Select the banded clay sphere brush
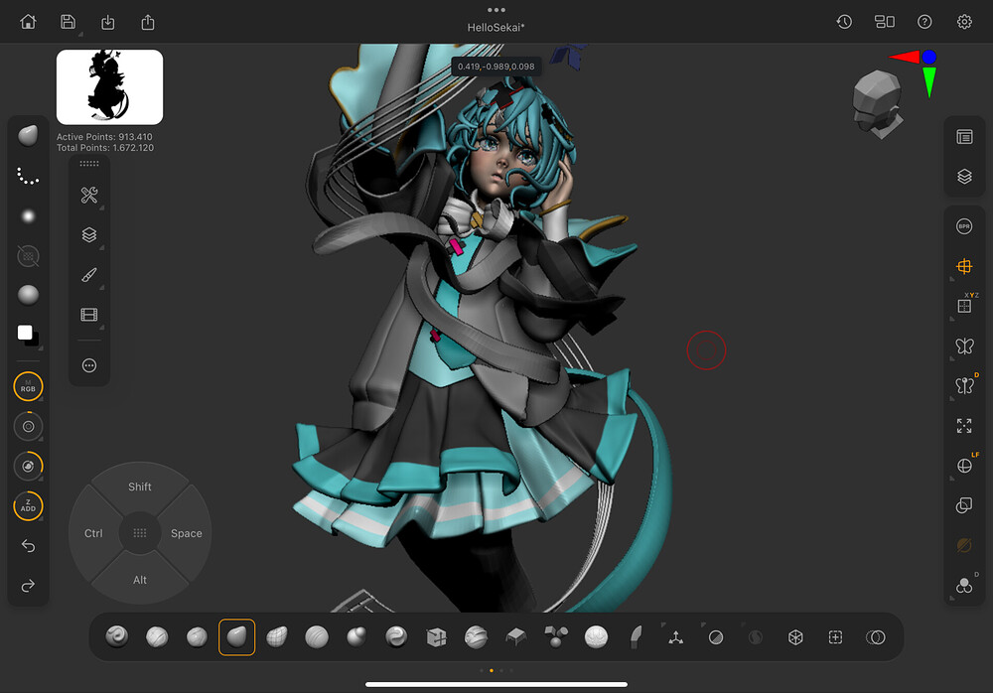 [x=477, y=636]
